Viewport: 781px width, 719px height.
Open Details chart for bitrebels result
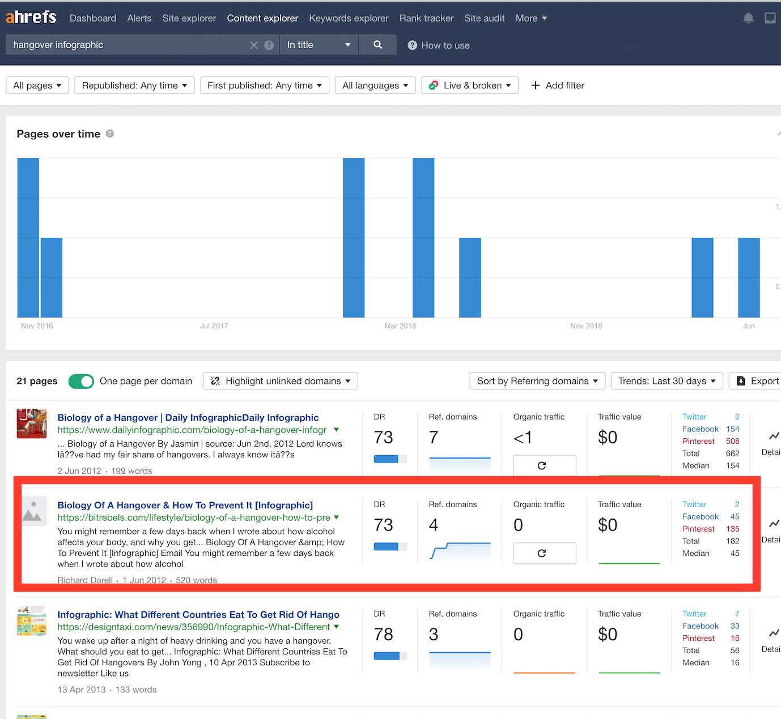pos(771,530)
